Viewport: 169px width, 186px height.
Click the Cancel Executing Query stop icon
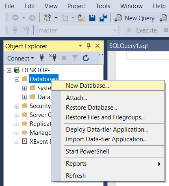(166, 30)
